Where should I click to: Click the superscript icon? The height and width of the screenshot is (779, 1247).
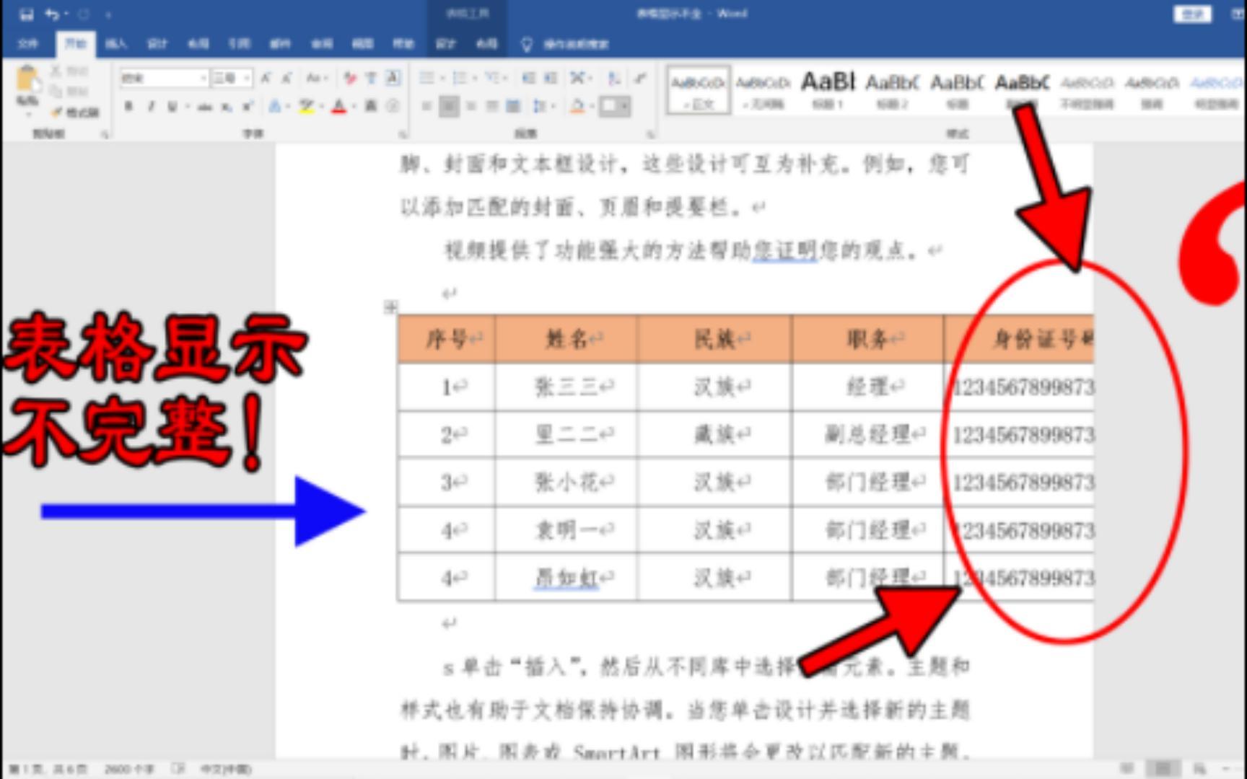[x=247, y=106]
